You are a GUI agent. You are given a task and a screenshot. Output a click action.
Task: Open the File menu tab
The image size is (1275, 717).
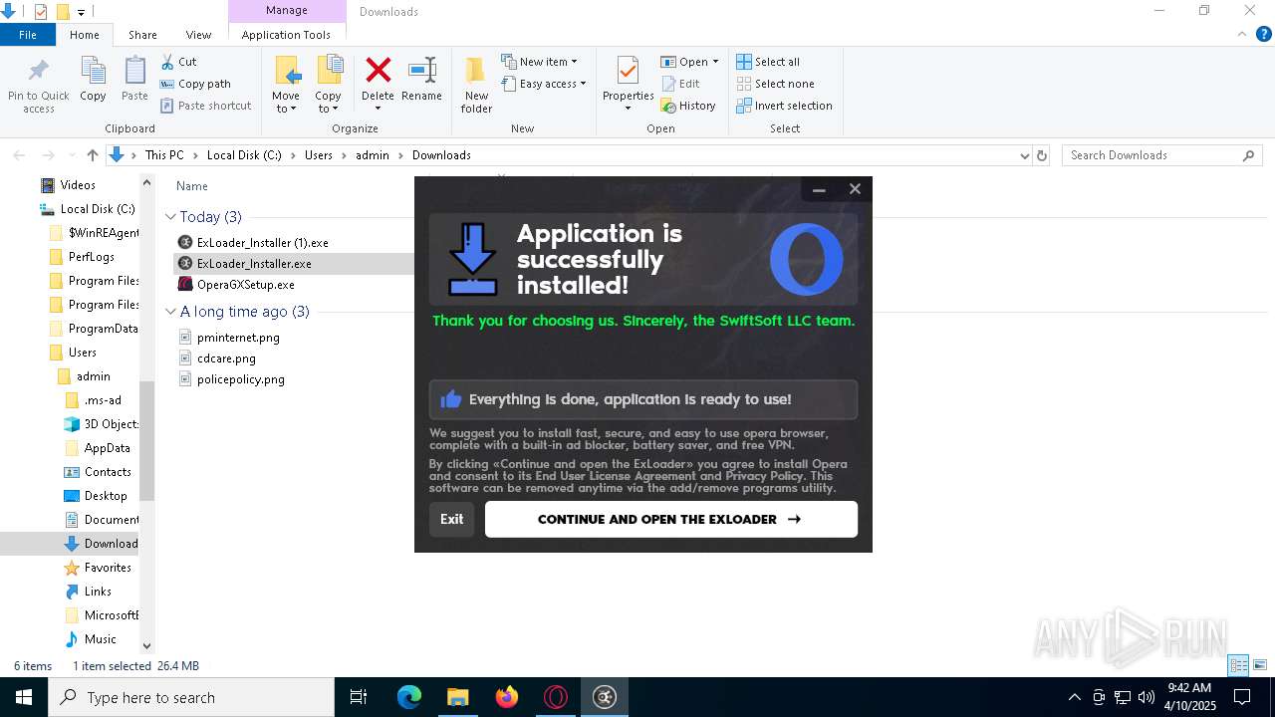[x=28, y=34]
